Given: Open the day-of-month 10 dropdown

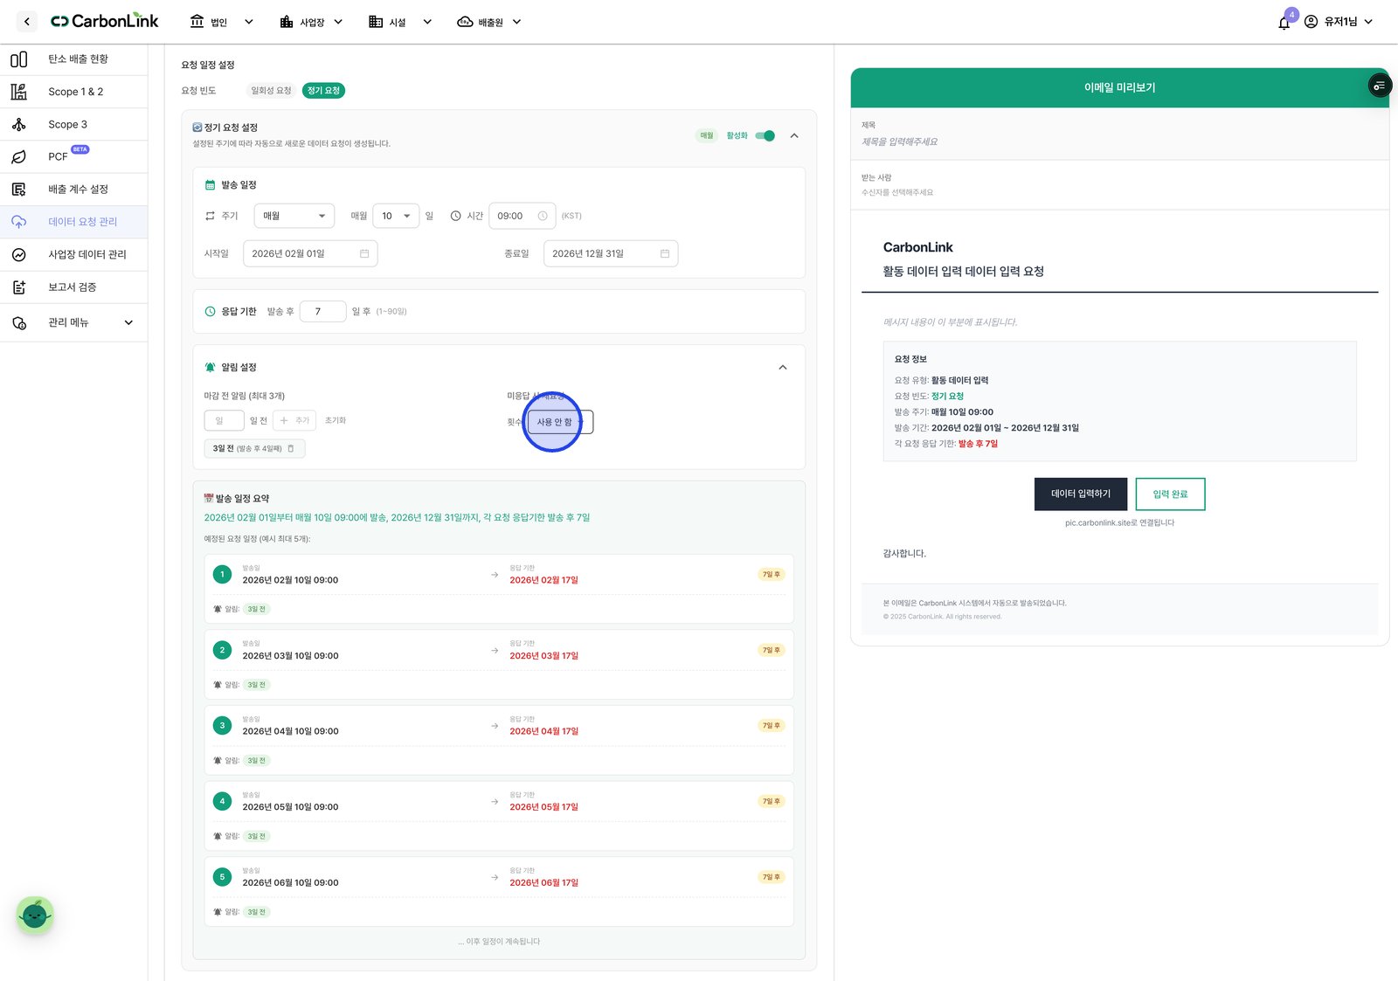Looking at the screenshot, I should [396, 216].
